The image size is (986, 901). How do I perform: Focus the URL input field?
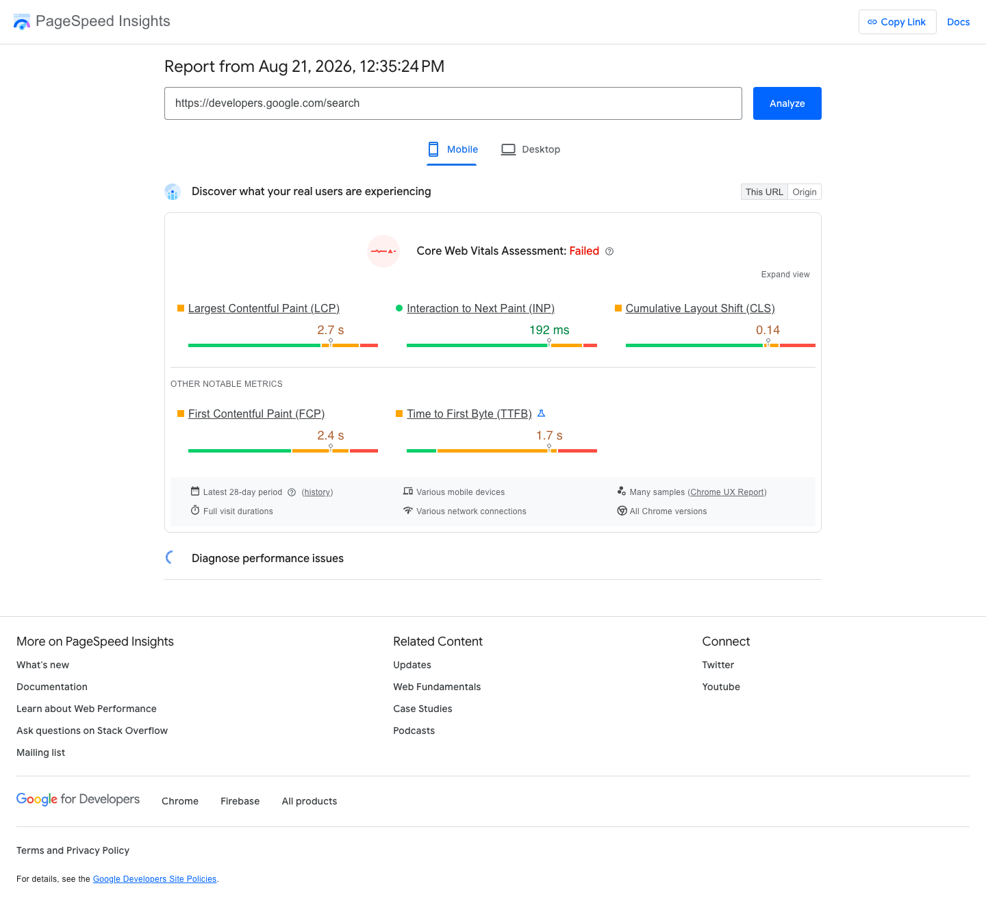point(453,103)
